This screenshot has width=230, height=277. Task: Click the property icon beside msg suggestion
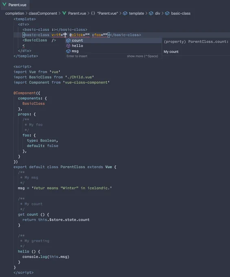click(x=68, y=51)
